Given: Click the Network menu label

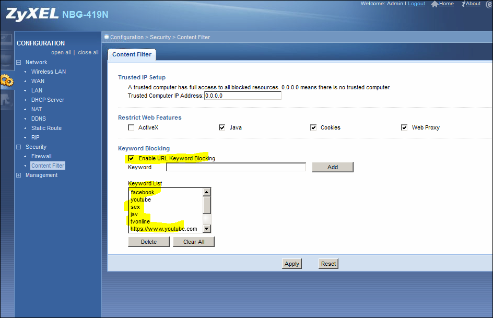Looking at the screenshot, I should point(36,62).
